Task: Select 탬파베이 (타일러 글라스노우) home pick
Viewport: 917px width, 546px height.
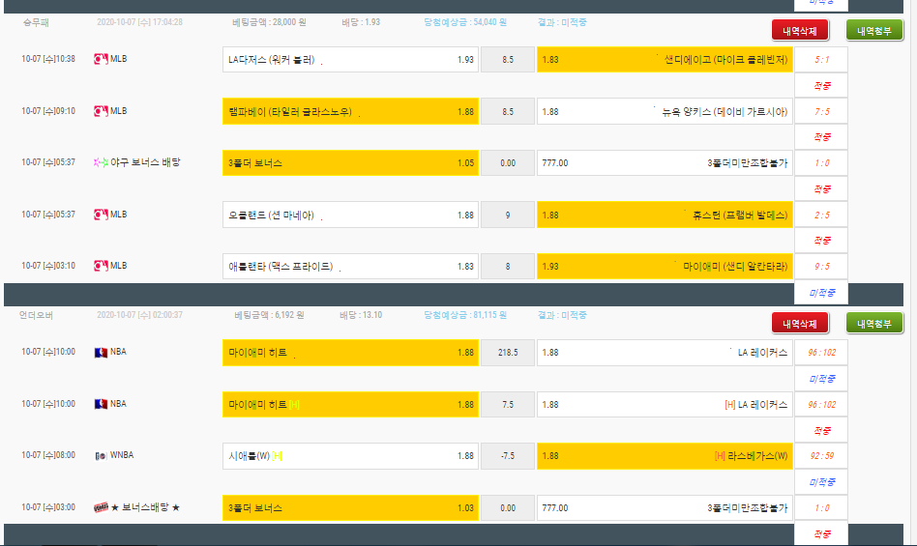Action: click(x=350, y=111)
